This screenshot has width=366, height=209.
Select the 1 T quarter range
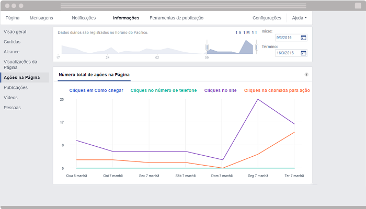255,32
